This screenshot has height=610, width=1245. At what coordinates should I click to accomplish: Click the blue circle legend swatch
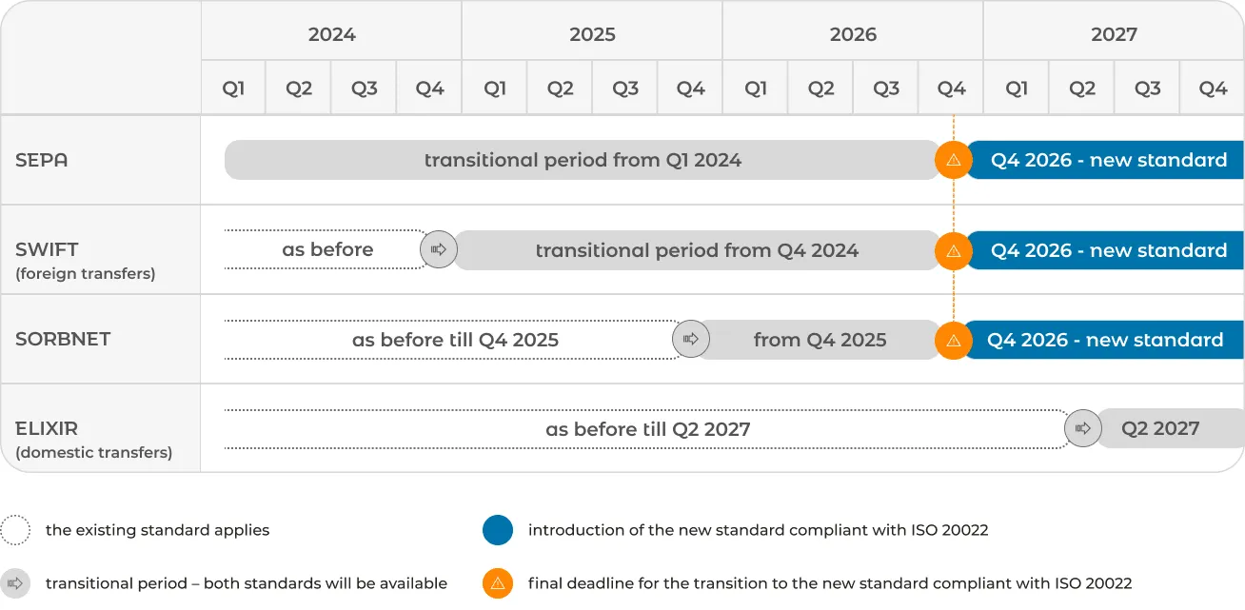coord(498,530)
